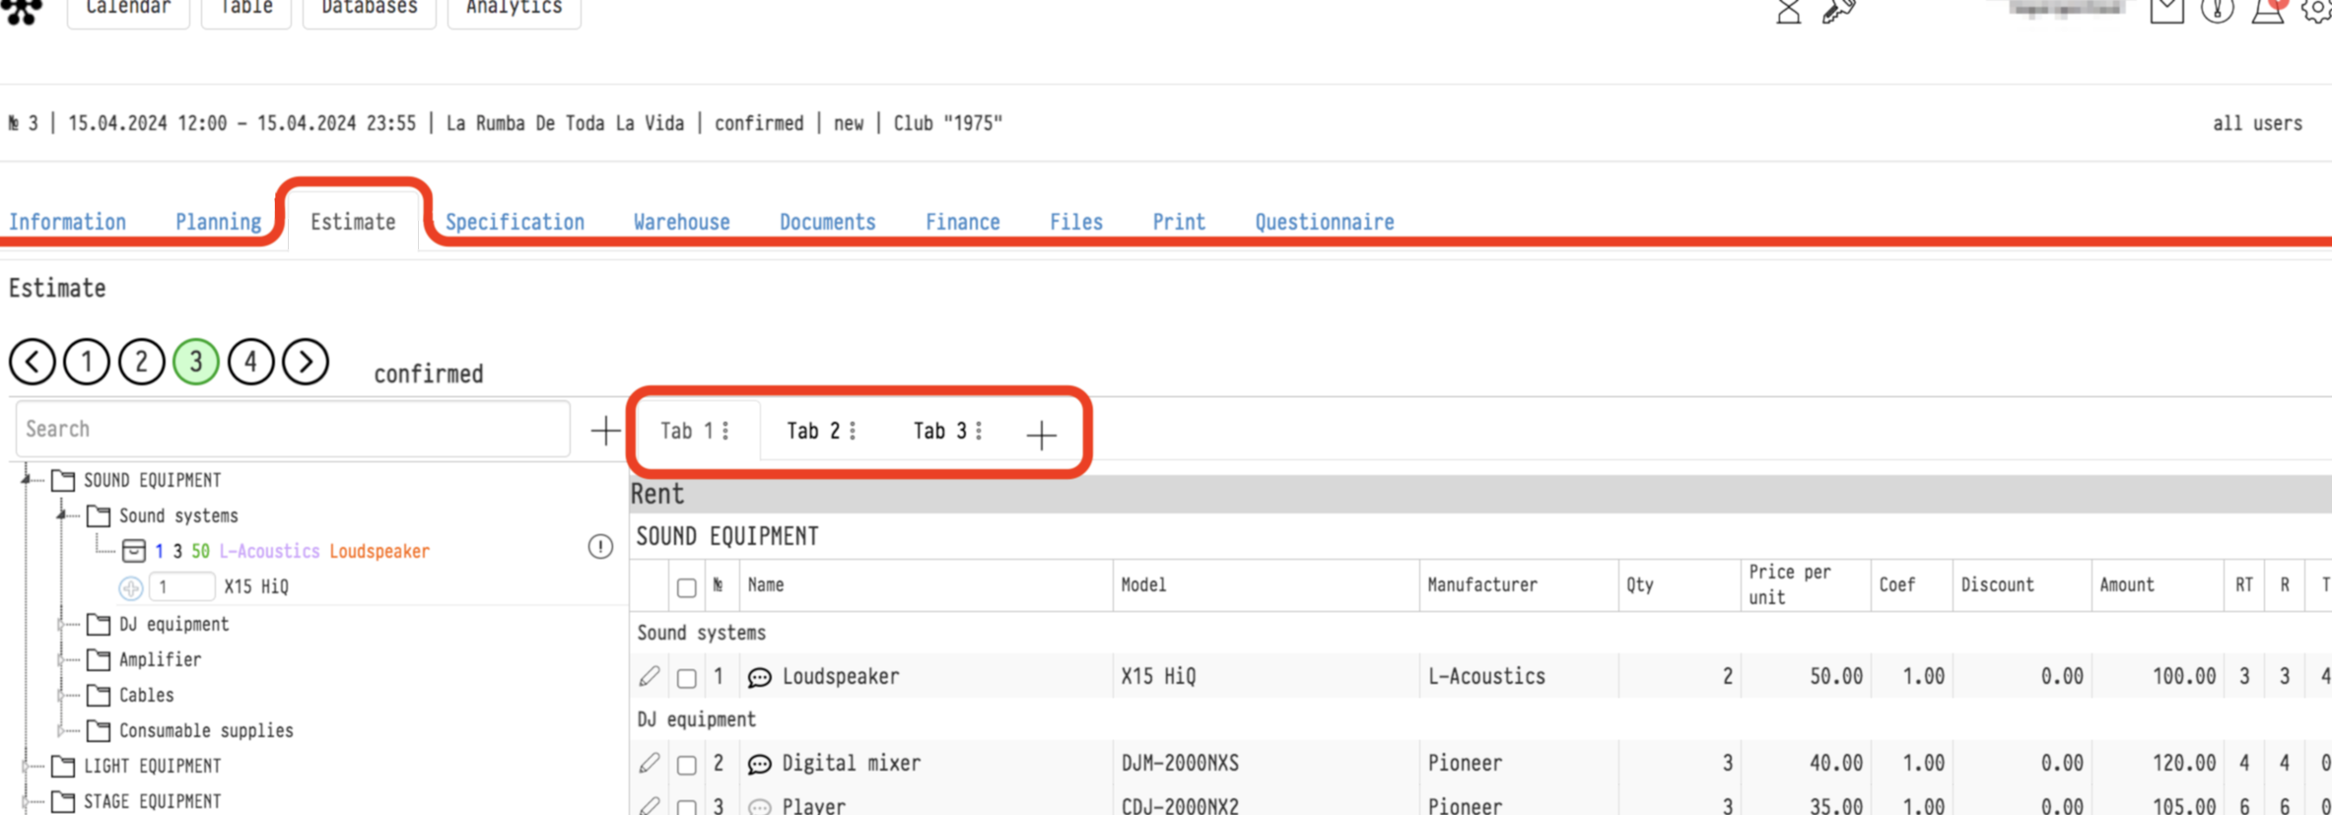Viewport: 2332px width, 815px height.
Task: Open the Finance tab
Action: tap(962, 222)
